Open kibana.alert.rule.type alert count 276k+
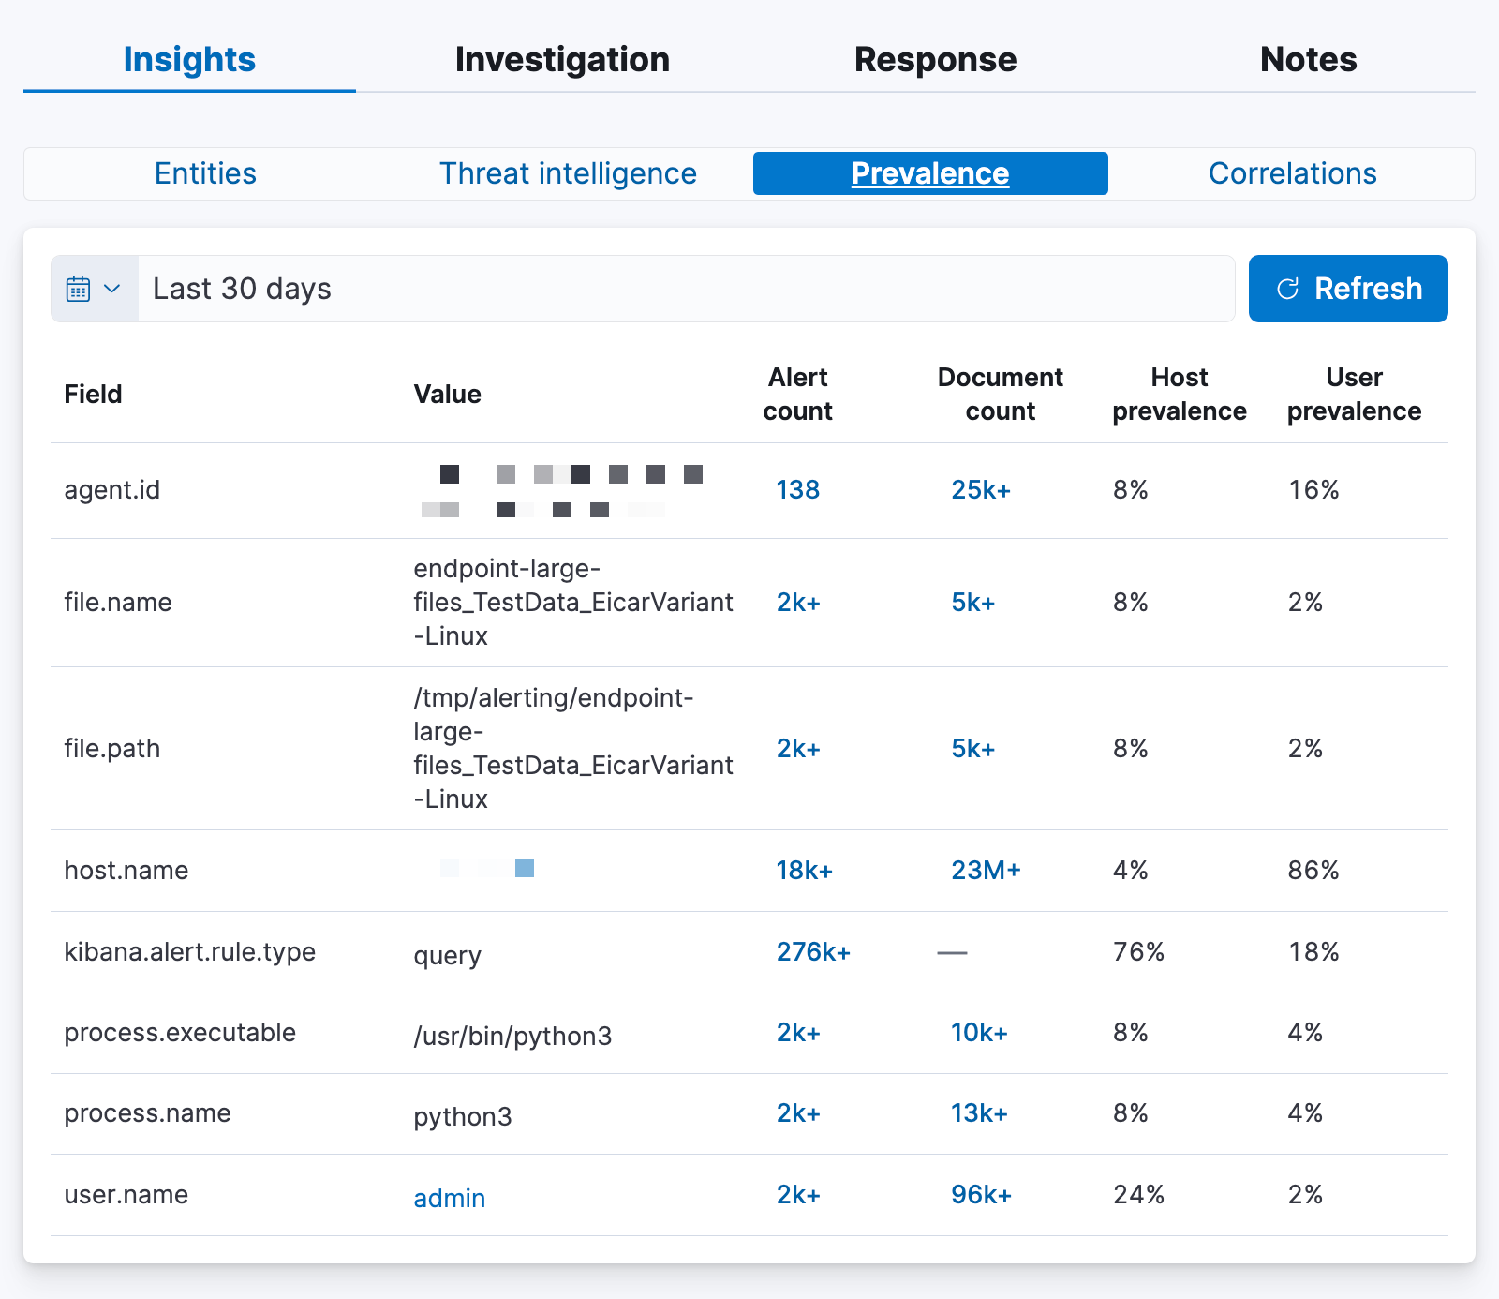The height and width of the screenshot is (1299, 1499). click(x=813, y=951)
